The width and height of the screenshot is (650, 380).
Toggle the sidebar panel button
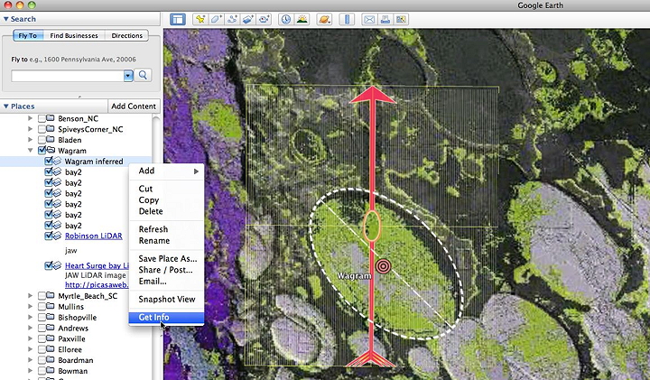click(178, 18)
